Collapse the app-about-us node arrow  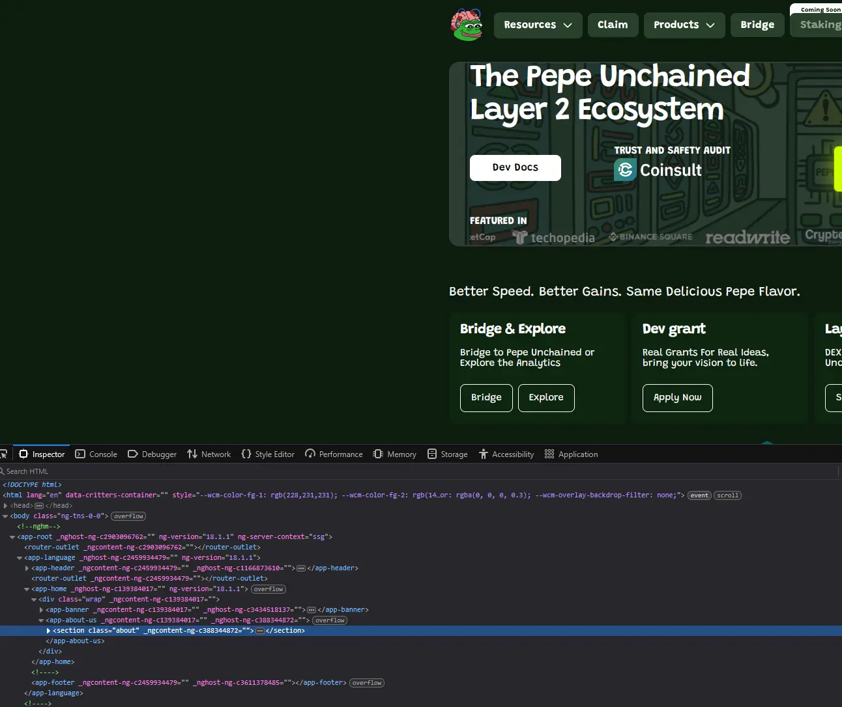pos(41,620)
